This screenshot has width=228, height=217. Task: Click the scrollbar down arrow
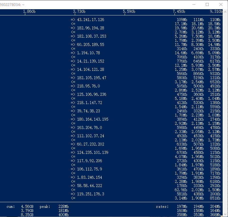[225, 214]
